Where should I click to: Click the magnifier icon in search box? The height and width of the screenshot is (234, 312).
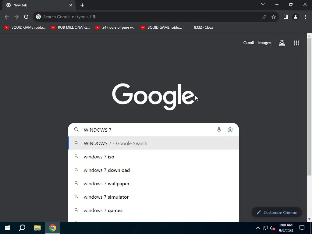tap(76, 129)
